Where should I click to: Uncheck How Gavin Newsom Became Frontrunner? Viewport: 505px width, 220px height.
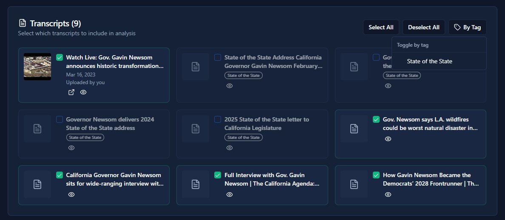click(x=376, y=175)
